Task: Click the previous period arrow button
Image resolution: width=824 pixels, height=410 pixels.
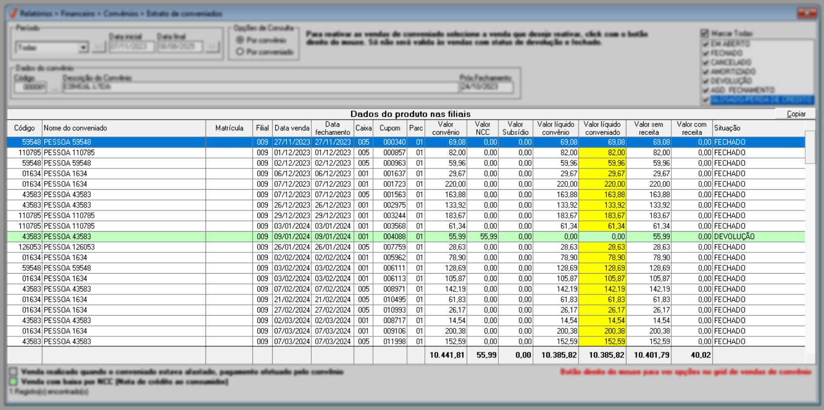Action: (99, 47)
